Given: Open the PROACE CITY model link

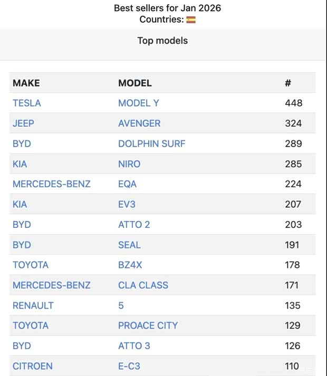Looking at the screenshot, I should pyautogui.click(x=148, y=325).
